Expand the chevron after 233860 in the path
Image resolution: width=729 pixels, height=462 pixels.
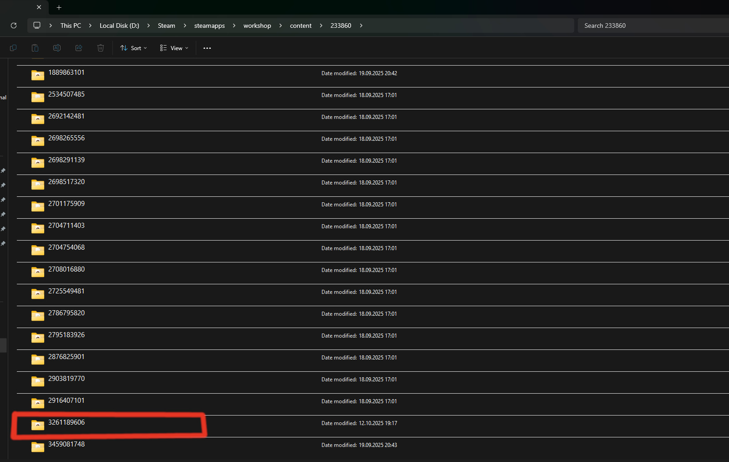click(361, 26)
